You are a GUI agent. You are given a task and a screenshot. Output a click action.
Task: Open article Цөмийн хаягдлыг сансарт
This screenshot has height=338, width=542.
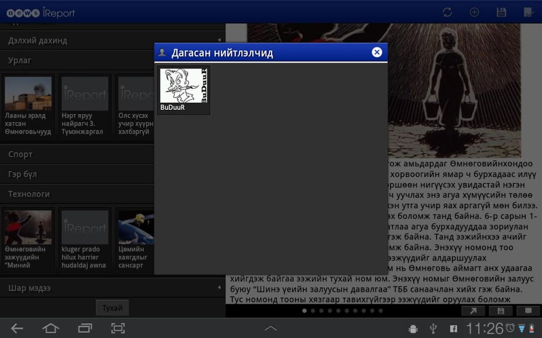[135, 240]
